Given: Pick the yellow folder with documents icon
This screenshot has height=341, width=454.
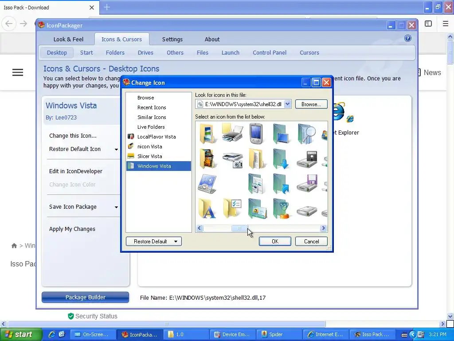Looking at the screenshot, I should [256, 159].
